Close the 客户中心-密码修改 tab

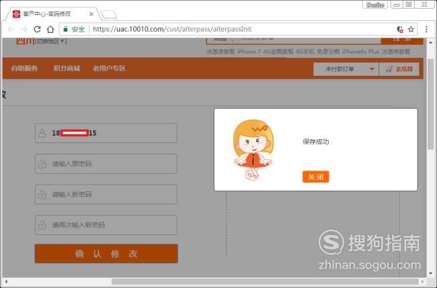[x=91, y=14]
